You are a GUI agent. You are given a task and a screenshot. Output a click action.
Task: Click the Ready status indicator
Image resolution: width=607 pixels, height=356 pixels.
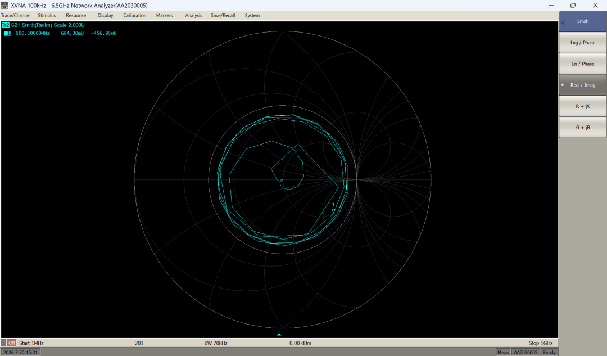tap(549, 352)
